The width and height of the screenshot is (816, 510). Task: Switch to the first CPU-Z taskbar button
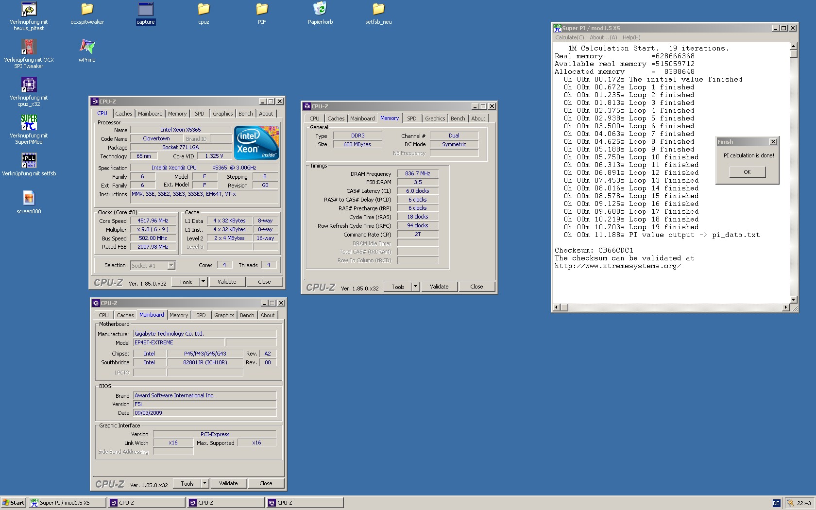[x=147, y=503]
